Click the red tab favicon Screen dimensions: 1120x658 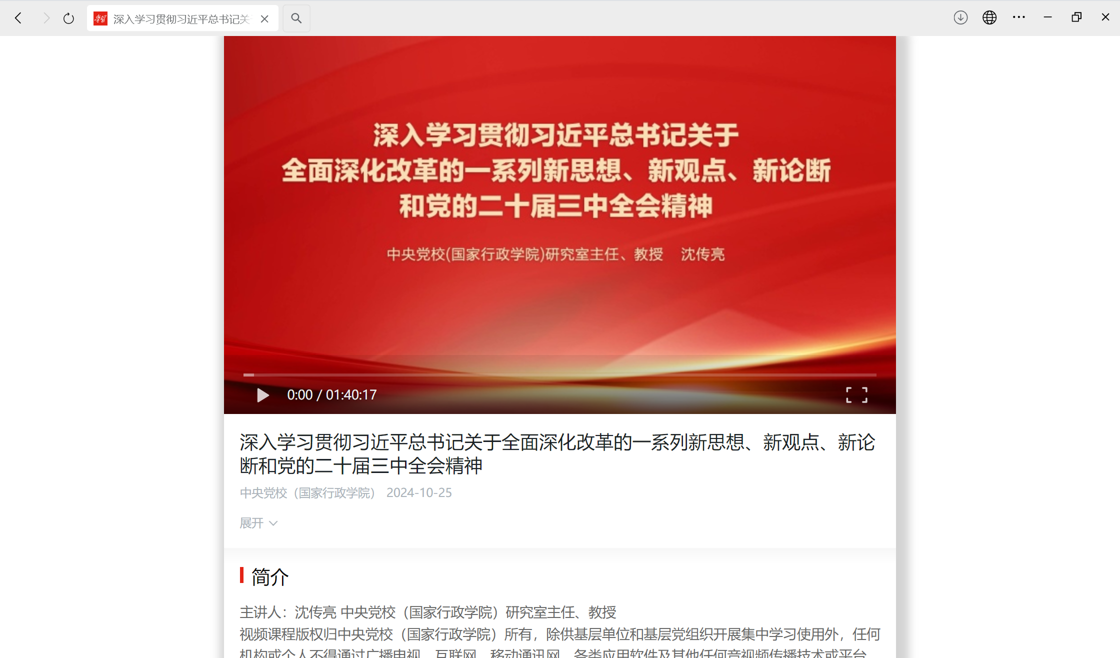pos(100,18)
